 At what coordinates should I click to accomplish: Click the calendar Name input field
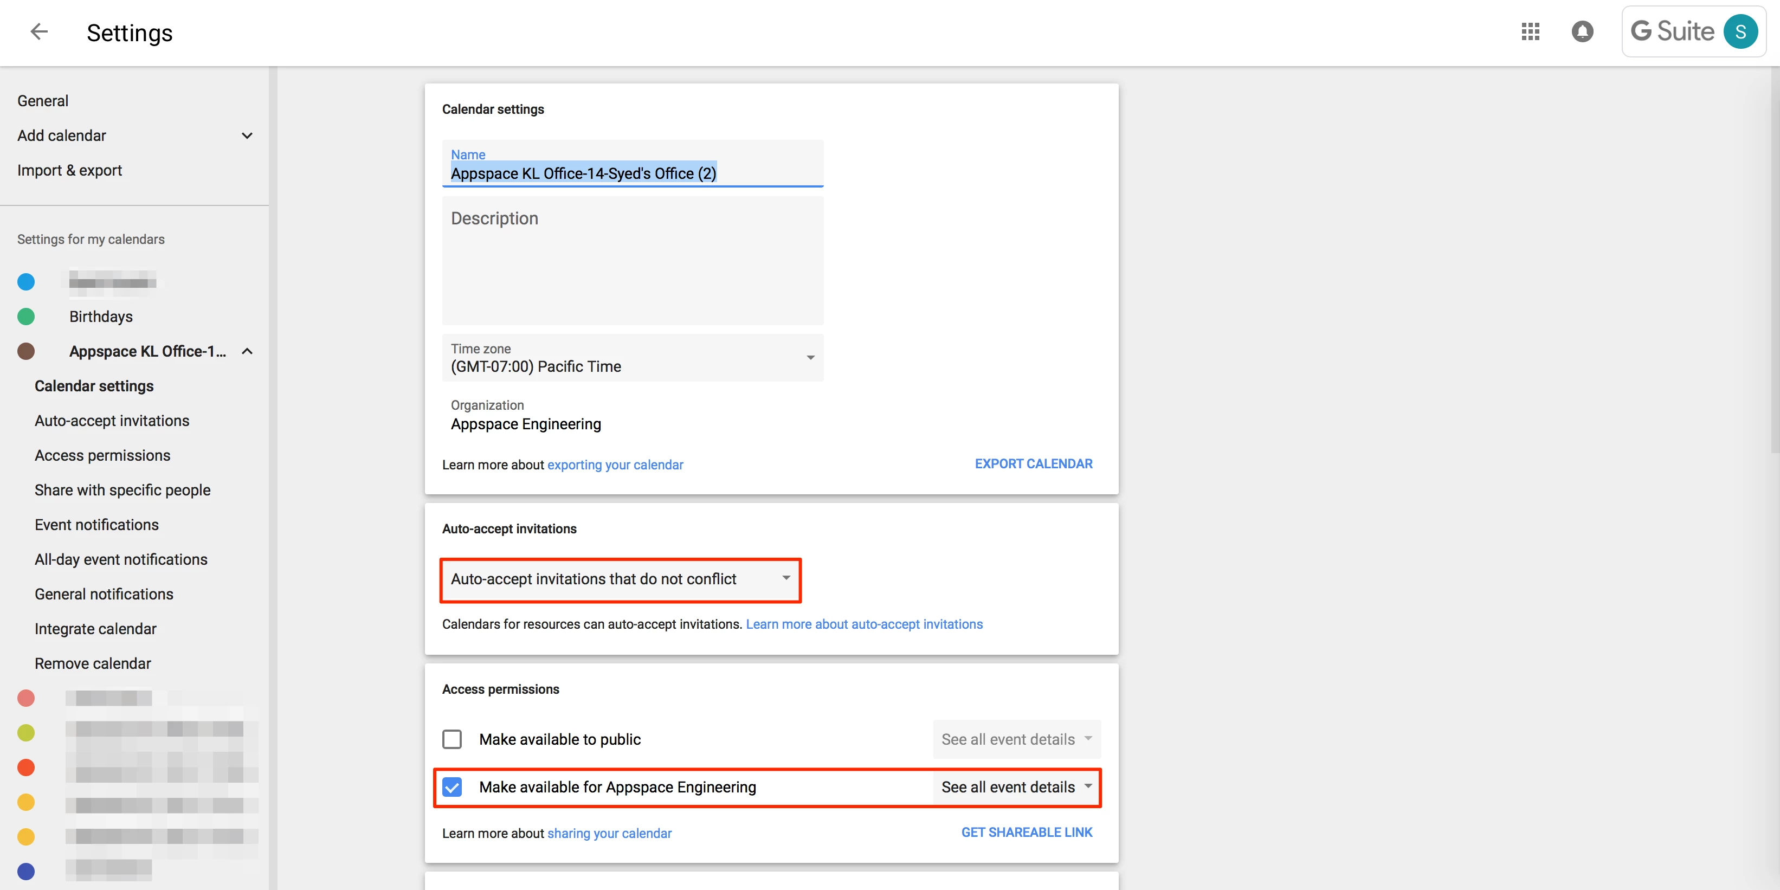point(632,173)
